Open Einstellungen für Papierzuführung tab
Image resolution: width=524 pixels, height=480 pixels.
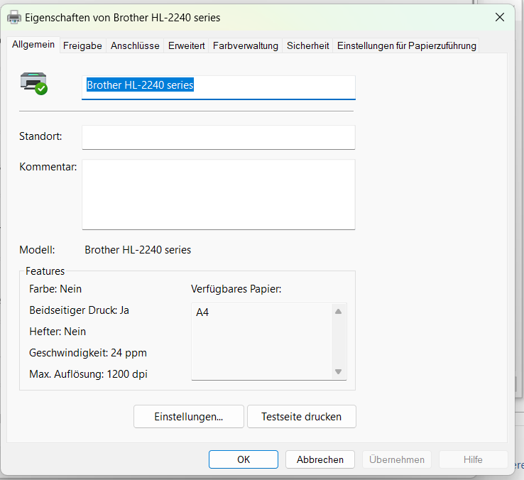point(406,45)
